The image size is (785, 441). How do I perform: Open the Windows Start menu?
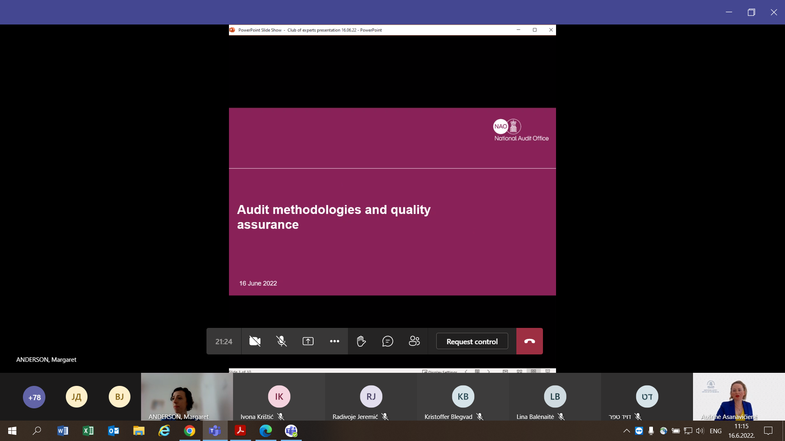tap(12, 431)
